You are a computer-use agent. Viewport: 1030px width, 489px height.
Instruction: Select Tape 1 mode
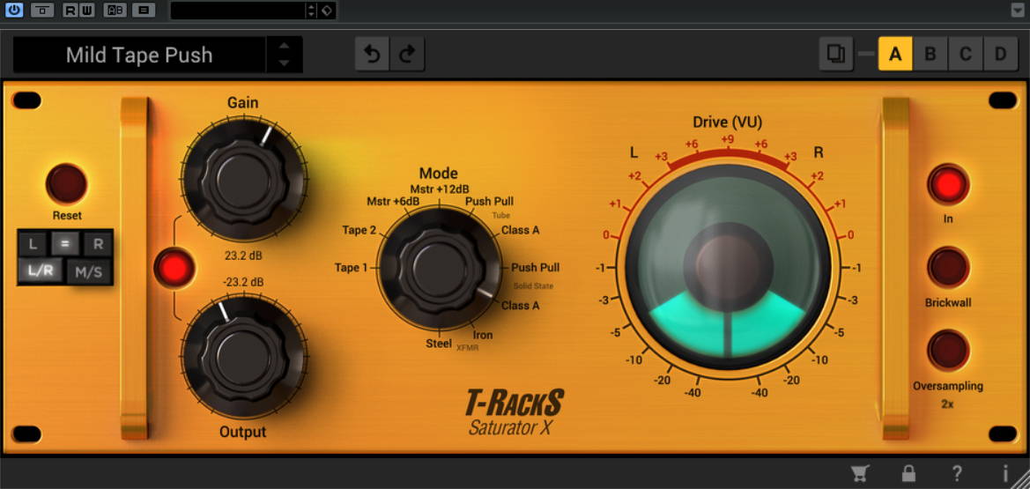tap(351, 268)
